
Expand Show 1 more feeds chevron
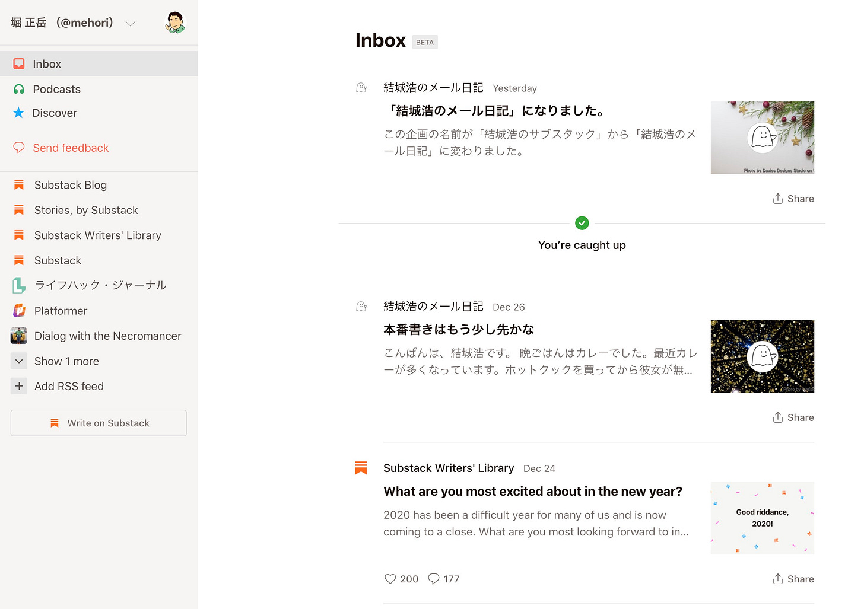(x=19, y=361)
